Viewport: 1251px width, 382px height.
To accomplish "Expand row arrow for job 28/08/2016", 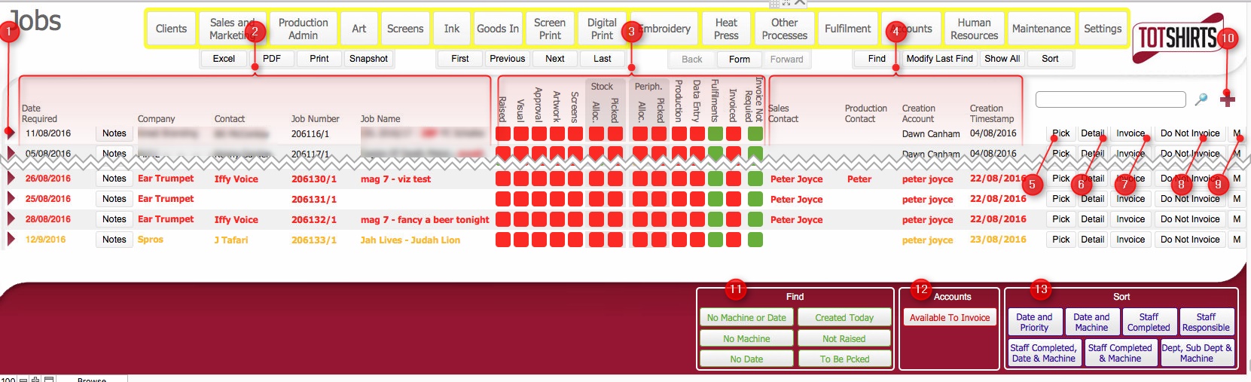I will tap(11, 219).
